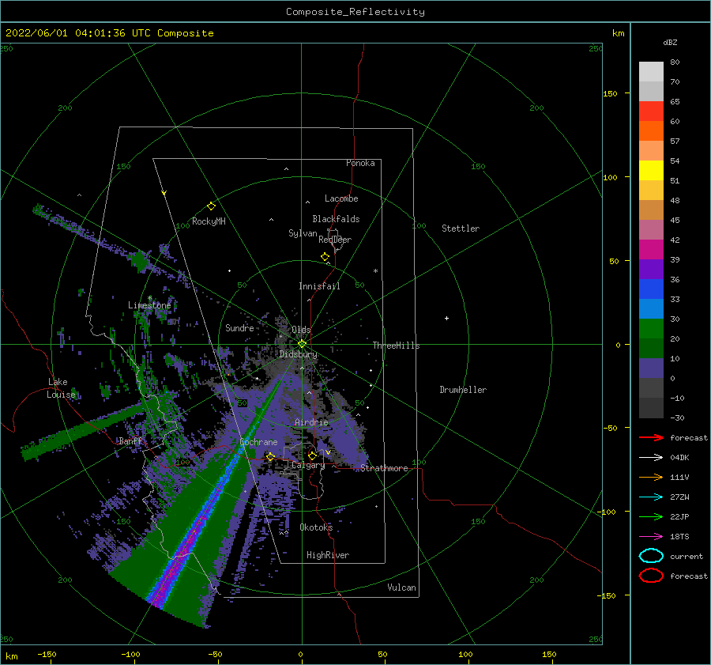Click the dBZ legend heading
Image resolution: width=711 pixels, height=665 pixels.
(x=670, y=42)
